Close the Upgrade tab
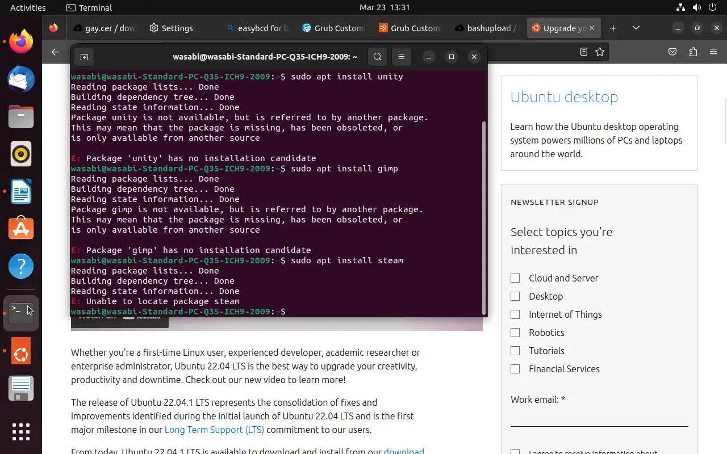 592,28
